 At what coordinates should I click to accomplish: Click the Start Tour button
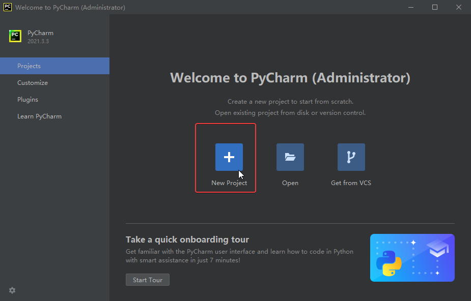pos(148,280)
